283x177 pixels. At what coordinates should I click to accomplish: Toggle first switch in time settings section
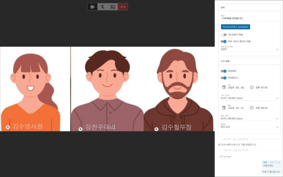click(x=224, y=71)
